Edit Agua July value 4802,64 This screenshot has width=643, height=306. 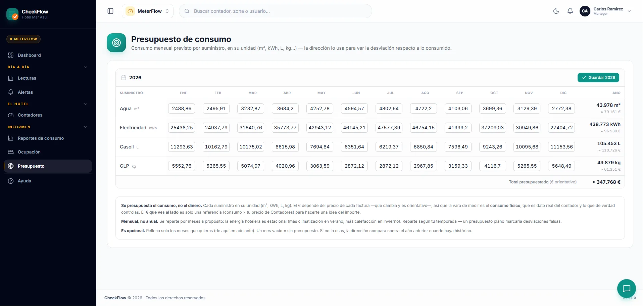pos(389,108)
